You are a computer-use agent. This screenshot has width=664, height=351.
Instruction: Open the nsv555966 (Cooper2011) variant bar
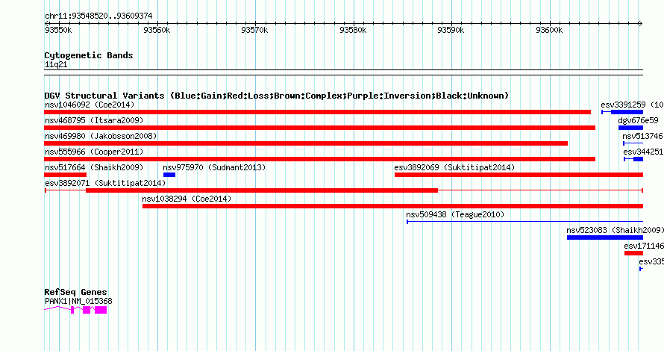[x=320, y=159]
